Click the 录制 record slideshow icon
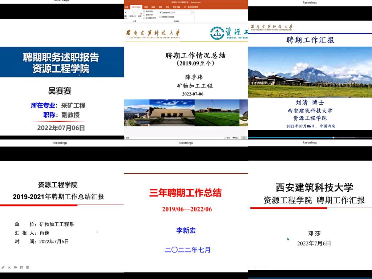Image resolution: width=372 pixels, height=279 pixels. (140, 13)
